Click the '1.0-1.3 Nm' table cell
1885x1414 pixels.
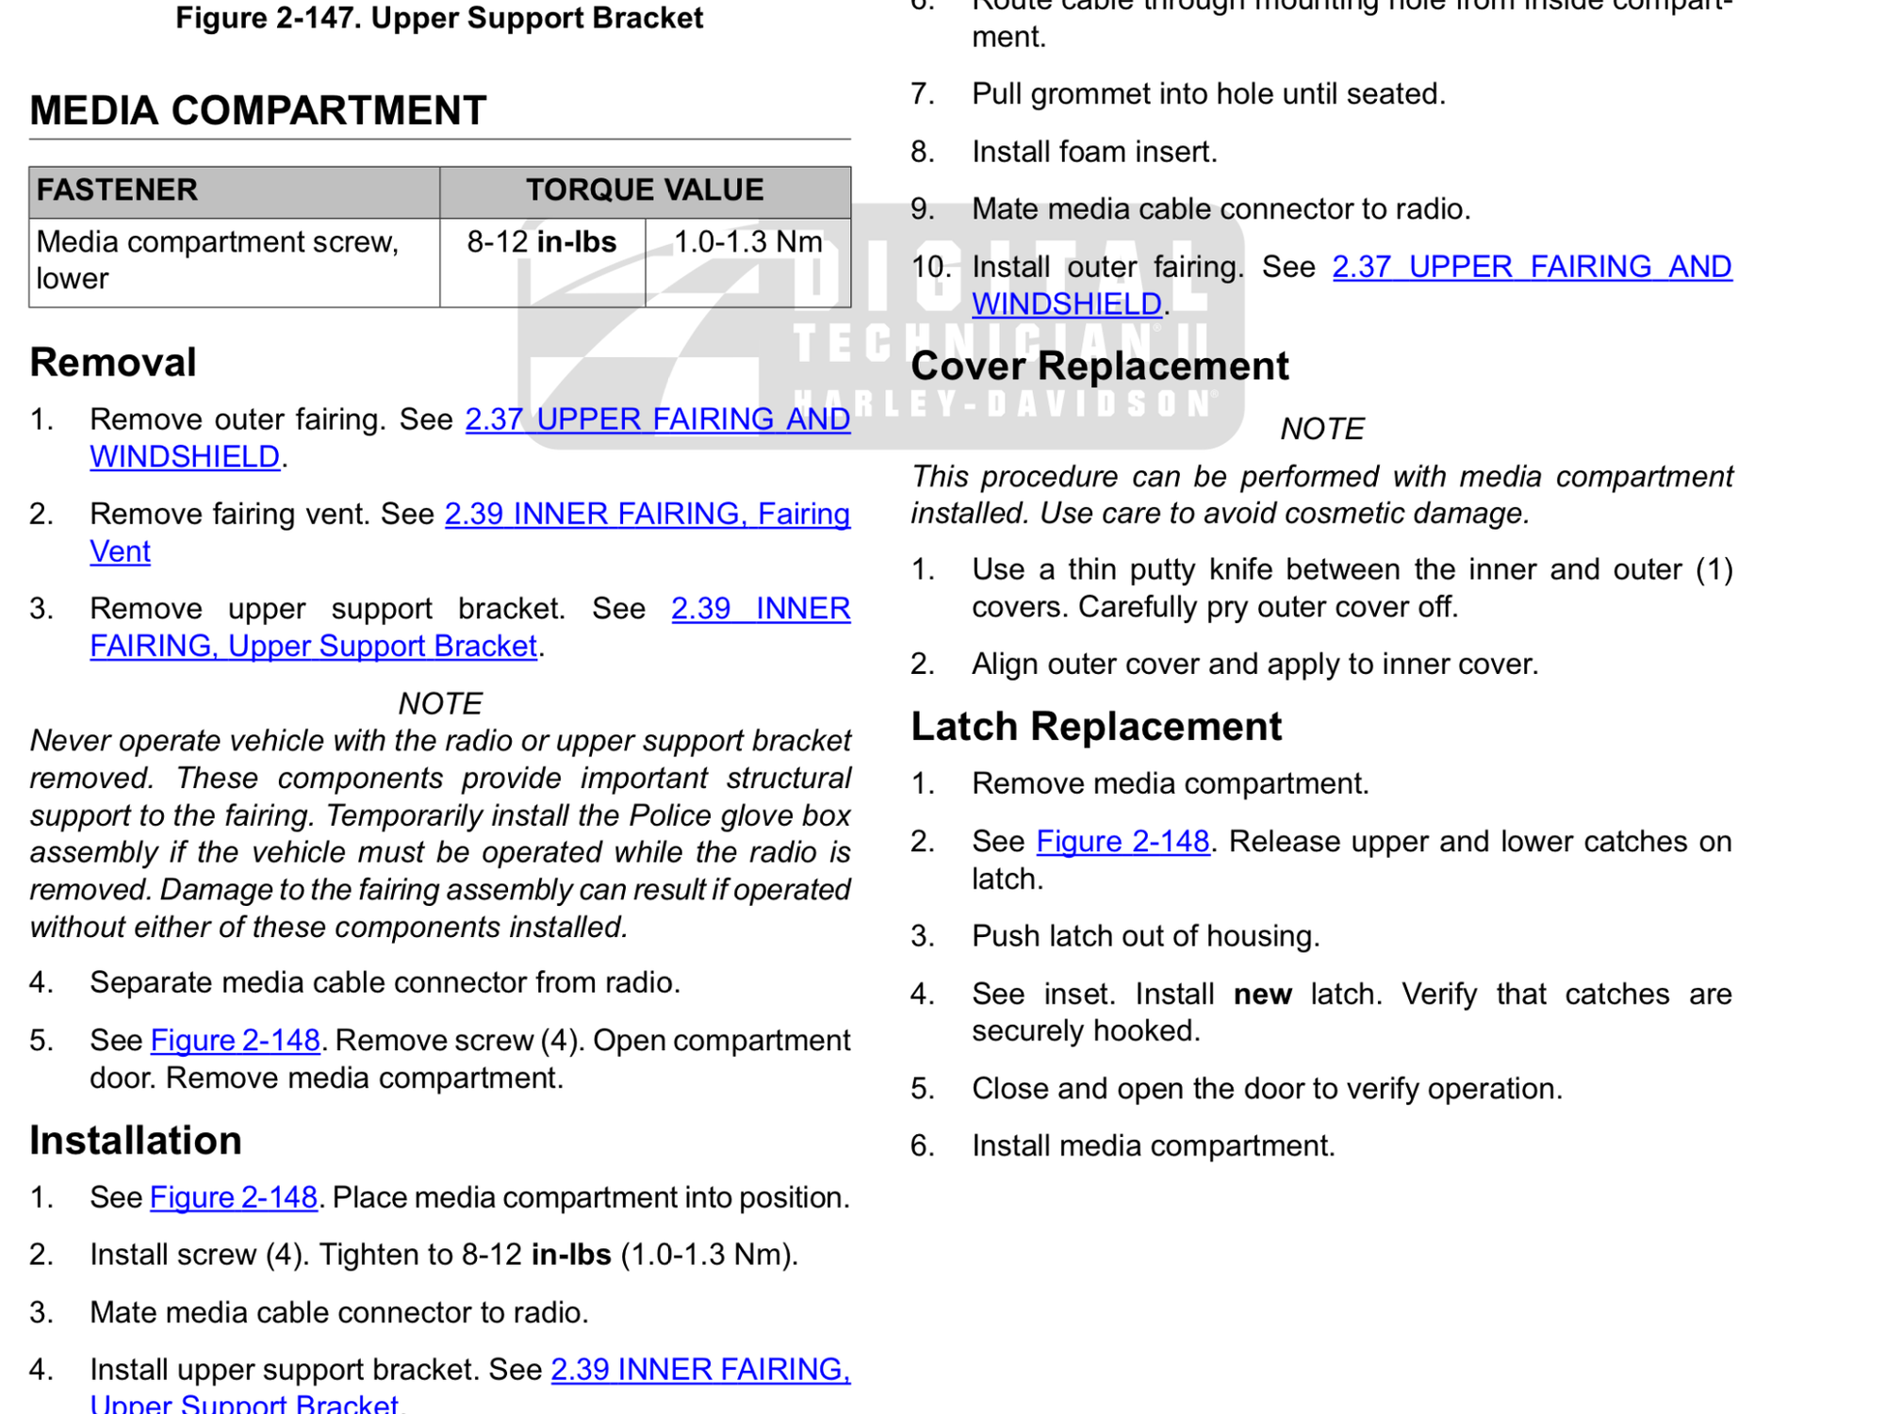747,243
